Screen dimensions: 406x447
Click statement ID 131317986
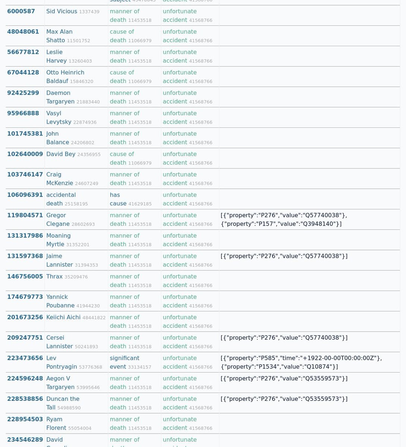25,236
